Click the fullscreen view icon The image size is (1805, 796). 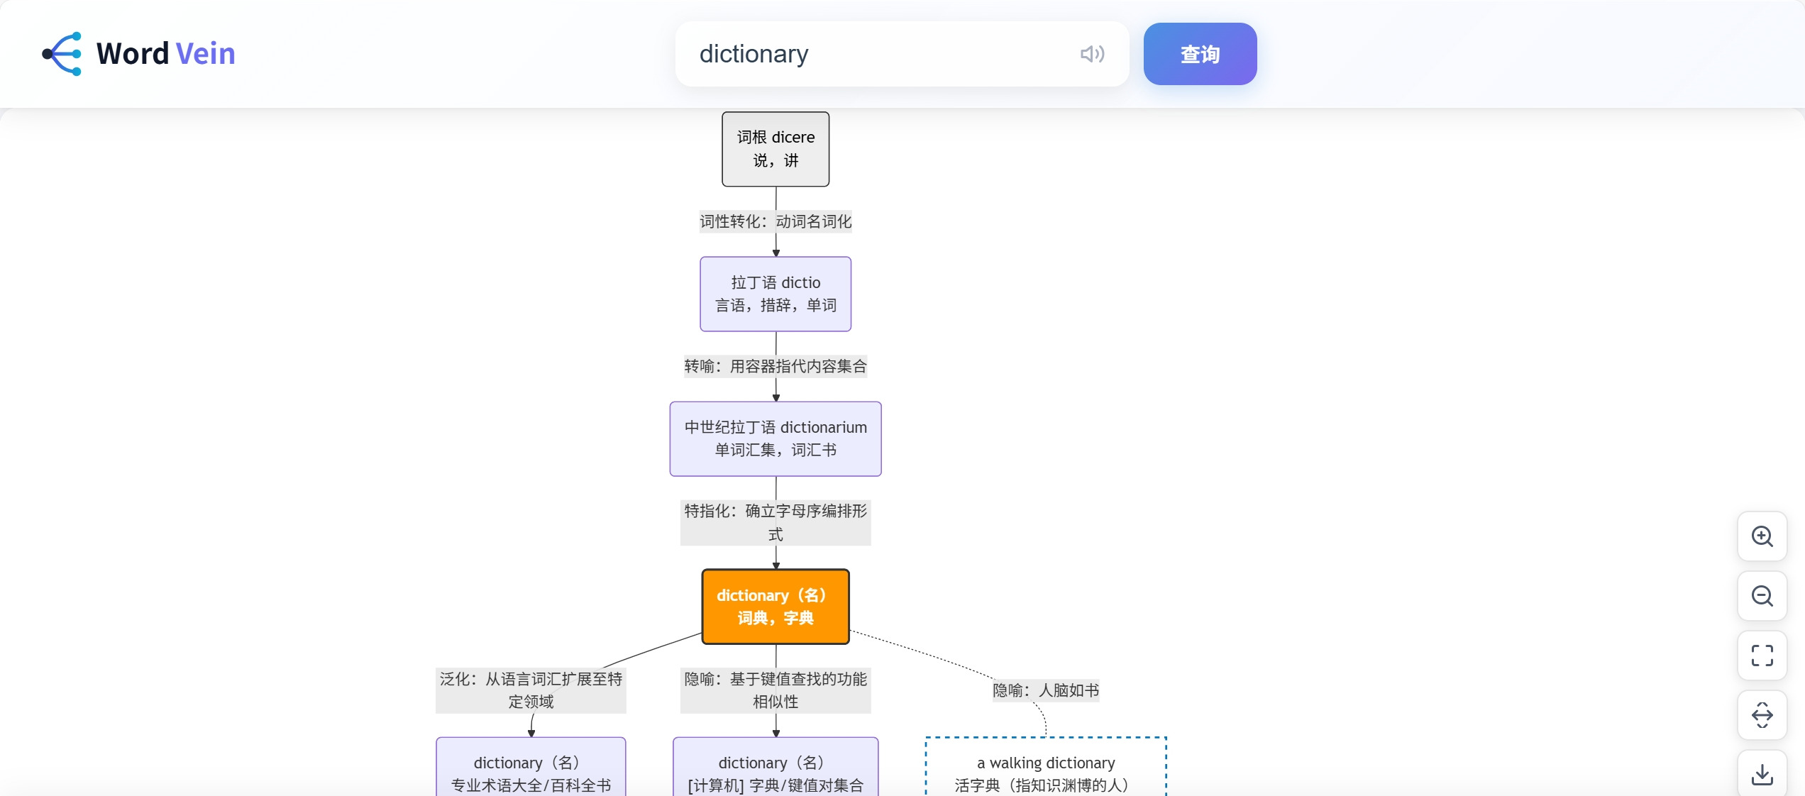(x=1762, y=656)
